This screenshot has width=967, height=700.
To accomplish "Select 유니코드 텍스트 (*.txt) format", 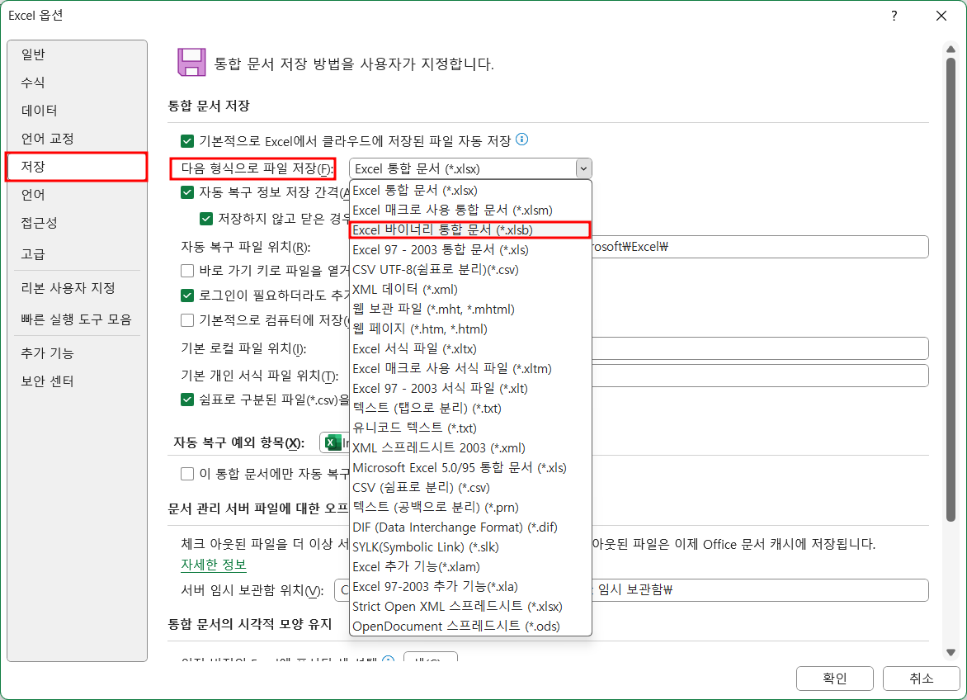I will tap(470, 428).
